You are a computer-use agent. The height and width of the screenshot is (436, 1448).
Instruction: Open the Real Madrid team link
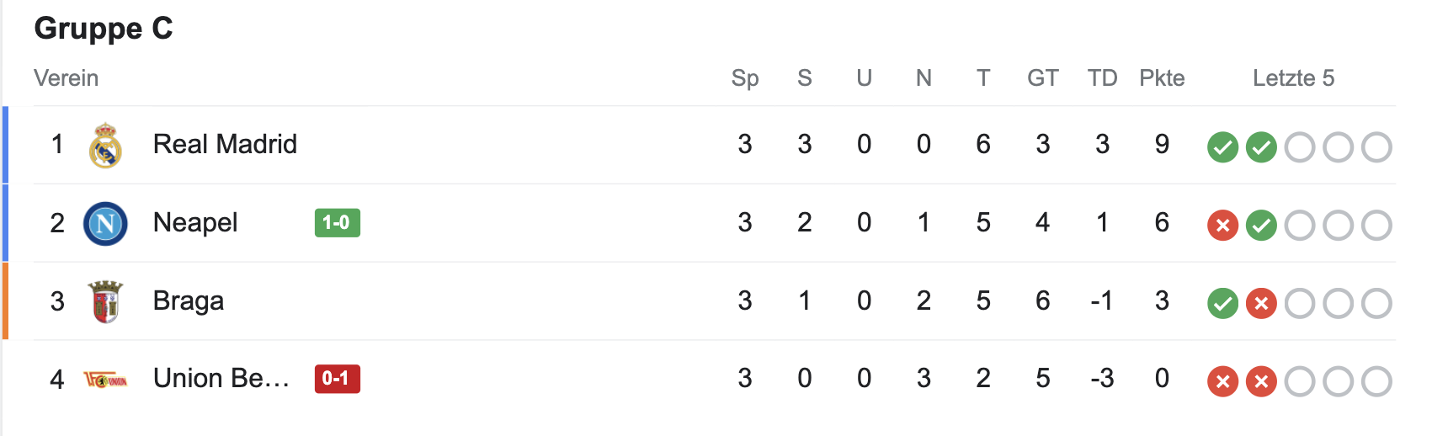[225, 144]
